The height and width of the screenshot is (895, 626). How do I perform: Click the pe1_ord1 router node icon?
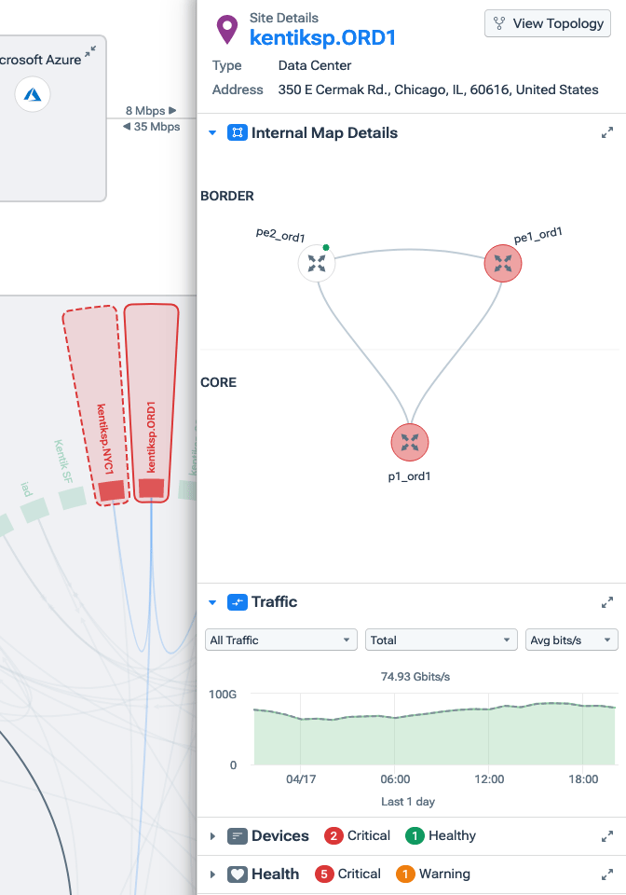503,264
